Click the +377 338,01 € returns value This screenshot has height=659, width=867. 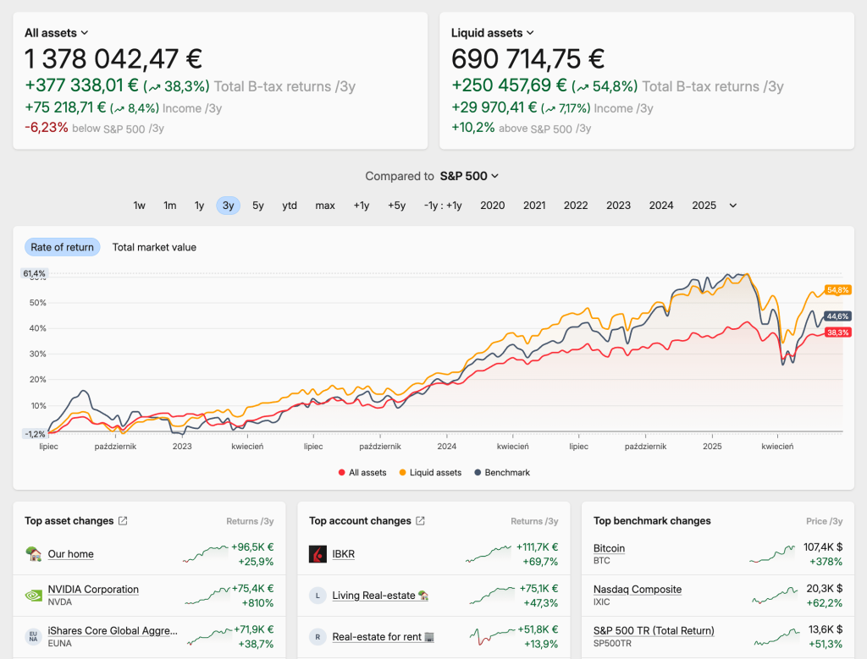[81, 85]
